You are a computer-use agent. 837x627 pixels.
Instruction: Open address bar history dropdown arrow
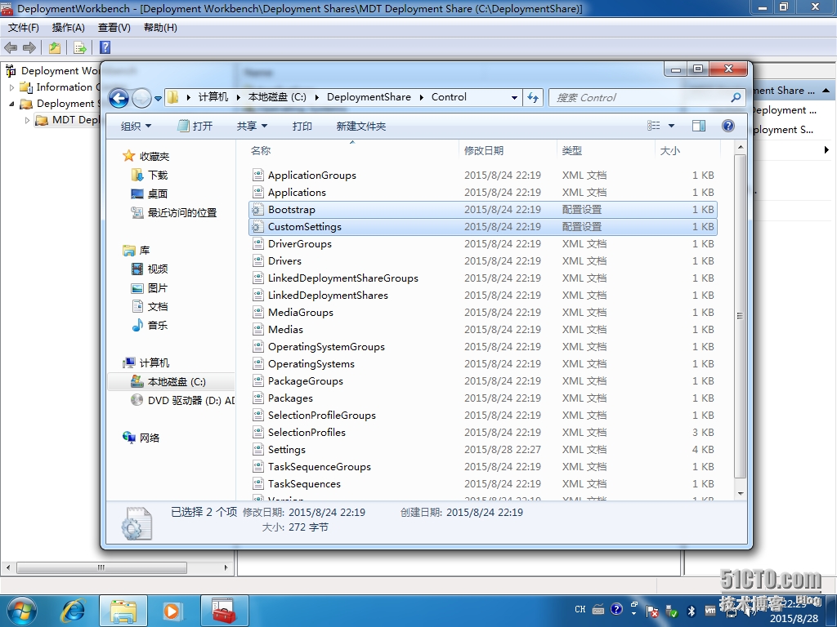514,98
